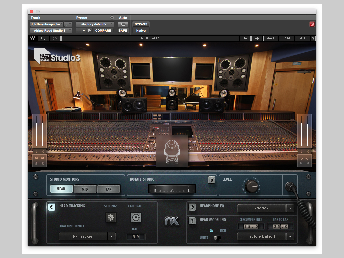Click the 3D head model display
Viewport: 344px width, 258px height.
pos(172,151)
